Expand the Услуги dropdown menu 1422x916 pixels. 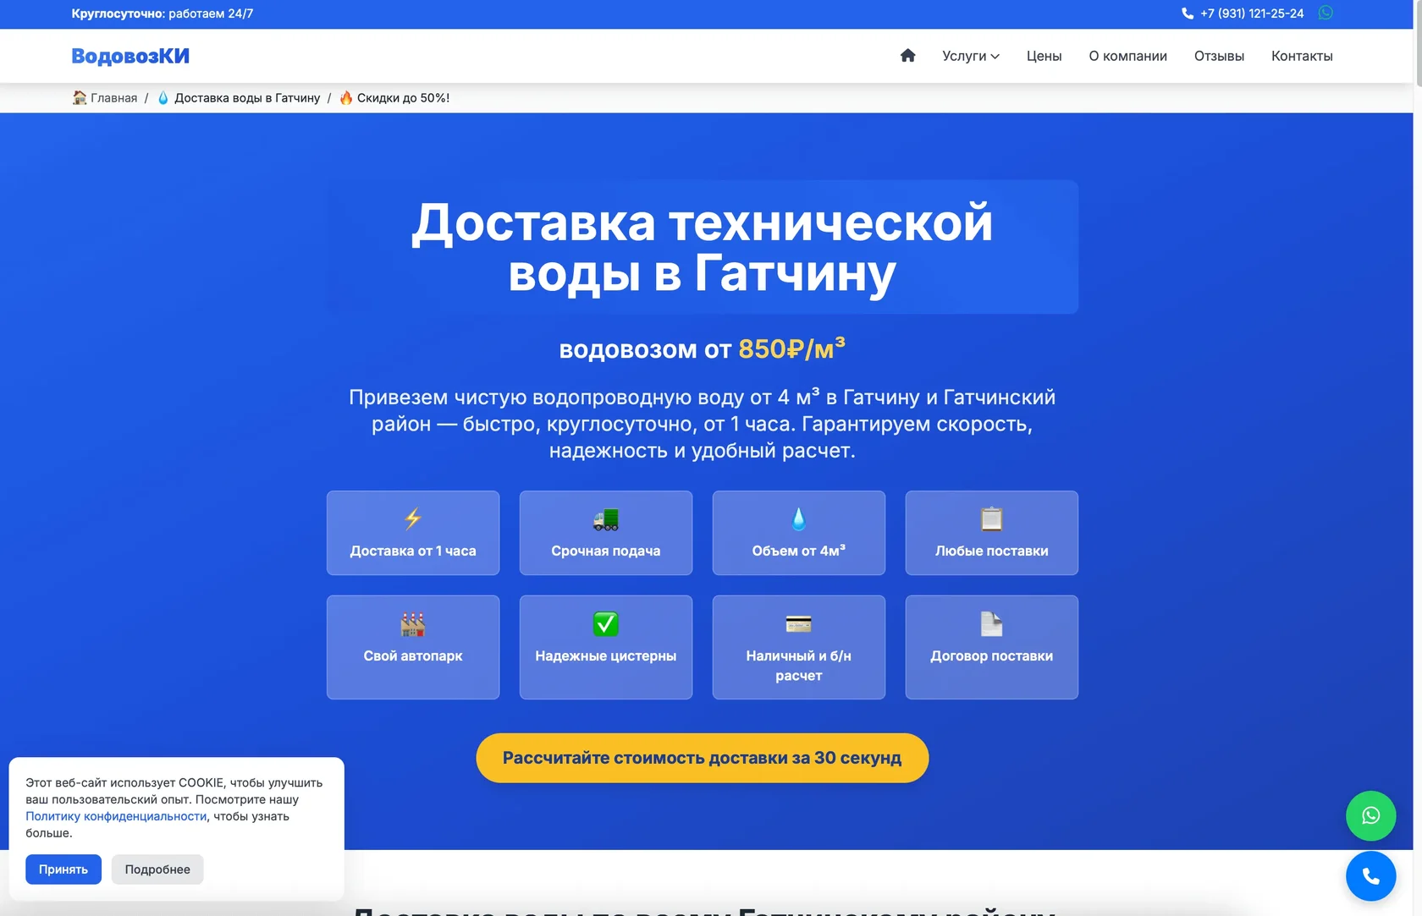[970, 55]
